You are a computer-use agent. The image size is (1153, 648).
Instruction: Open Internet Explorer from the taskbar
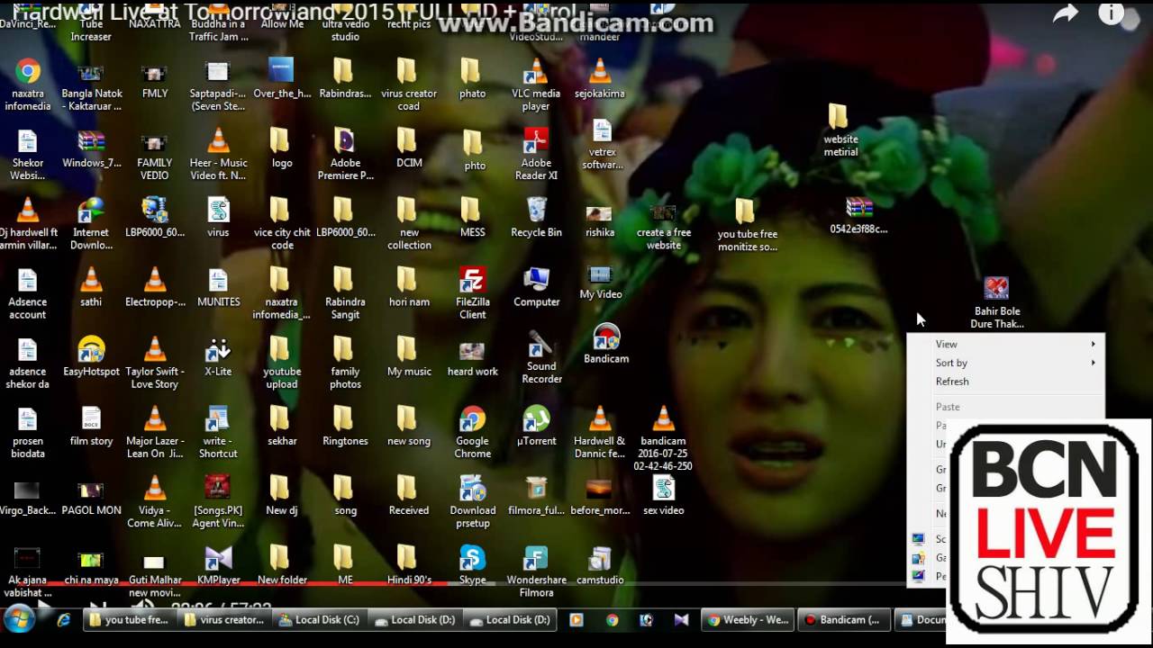click(x=64, y=619)
